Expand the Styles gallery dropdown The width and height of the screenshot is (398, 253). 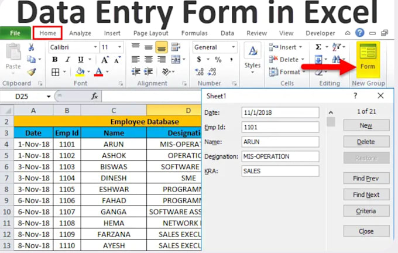point(253,73)
